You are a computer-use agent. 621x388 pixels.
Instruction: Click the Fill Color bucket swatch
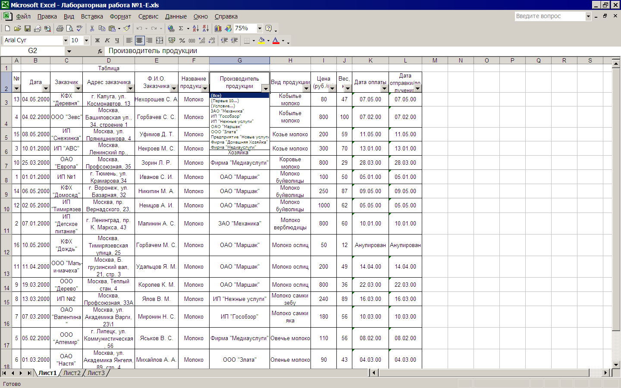[x=261, y=40]
